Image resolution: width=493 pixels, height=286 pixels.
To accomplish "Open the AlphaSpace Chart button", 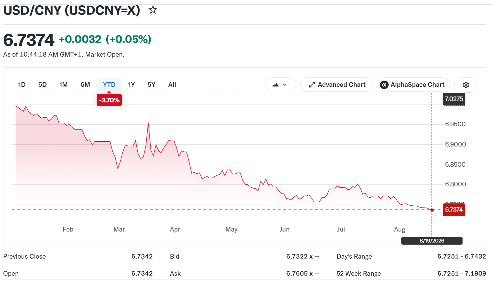I will coord(414,85).
